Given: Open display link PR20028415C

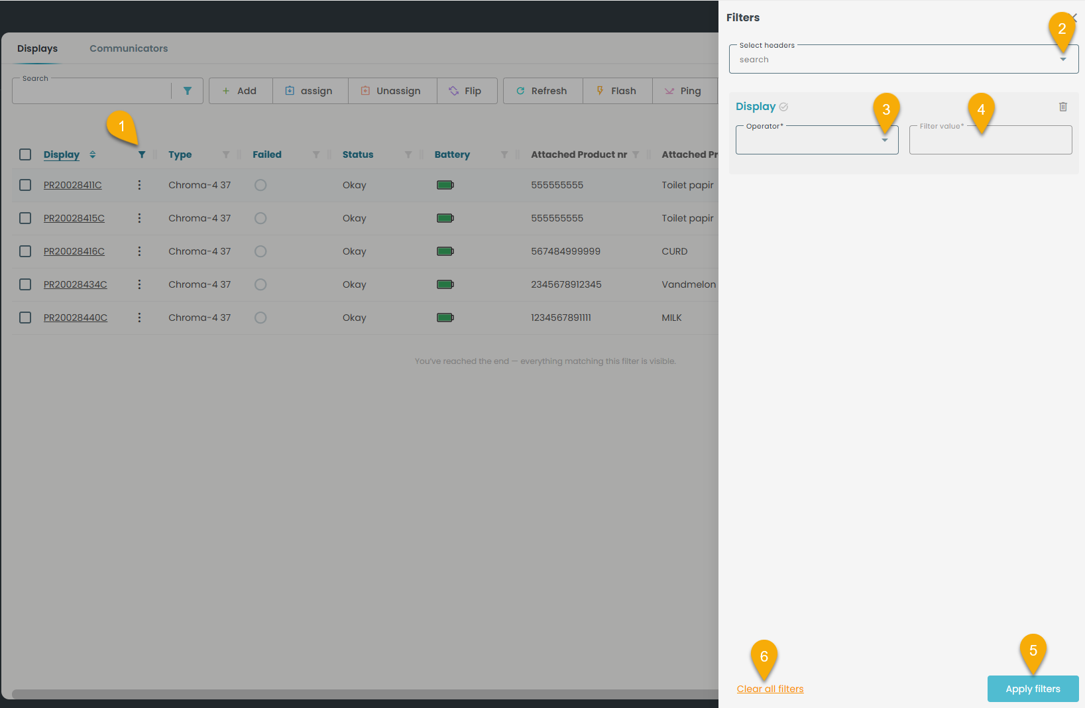Looking at the screenshot, I should pyautogui.click(x=74, y=218).
